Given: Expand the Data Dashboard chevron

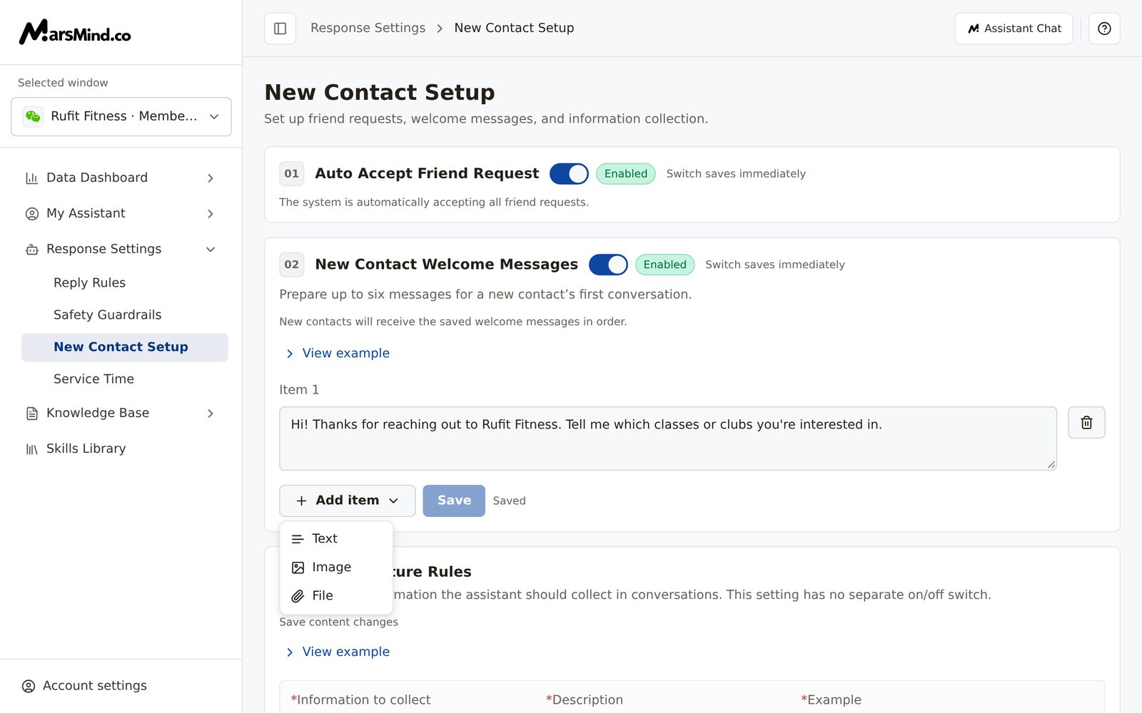Looking at the screenshot, I should coord(211,178).
